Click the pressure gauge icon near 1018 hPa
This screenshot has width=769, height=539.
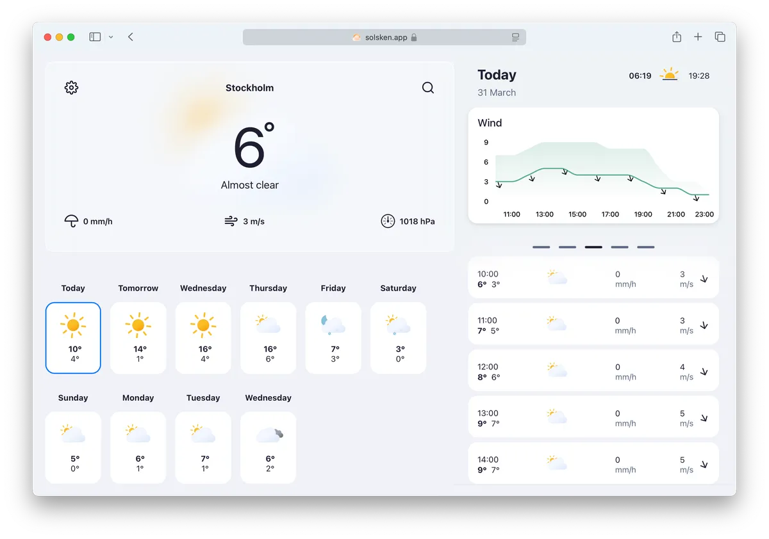pyautogui.click(x=388, y=221)
